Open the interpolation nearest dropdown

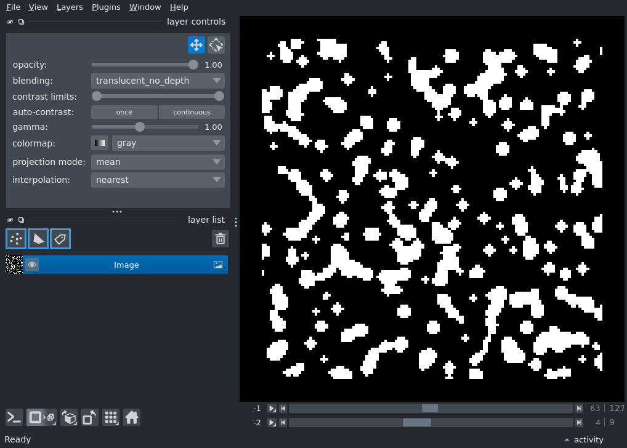(158, 180)
